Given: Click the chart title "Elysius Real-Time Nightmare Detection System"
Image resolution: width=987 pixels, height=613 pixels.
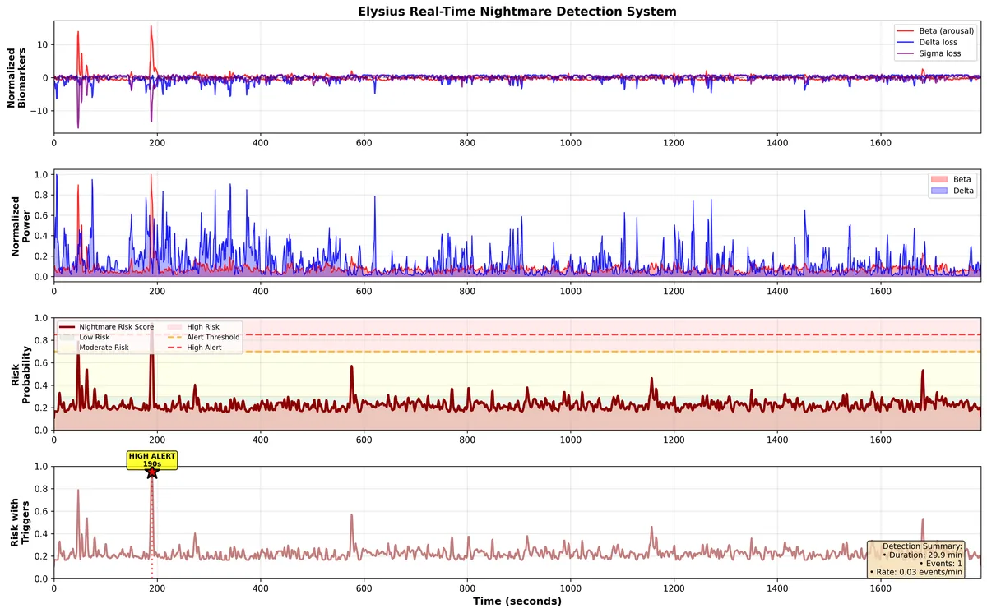Looking at the screenshot, I should pos(517,11).
